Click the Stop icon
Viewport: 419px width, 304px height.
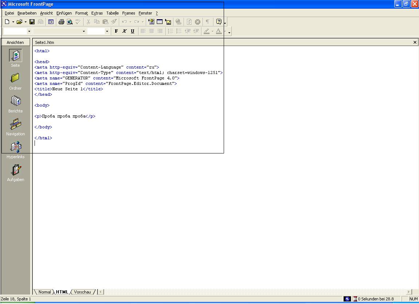pos(197,22)
